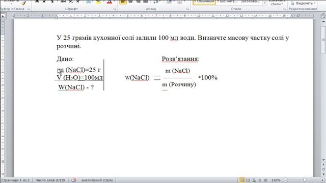Click the word Дано:

[x=65, y=59]
